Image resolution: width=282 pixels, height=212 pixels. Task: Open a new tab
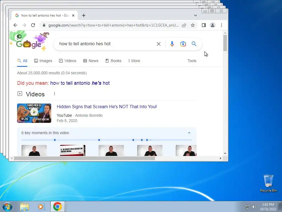point(84,15)
